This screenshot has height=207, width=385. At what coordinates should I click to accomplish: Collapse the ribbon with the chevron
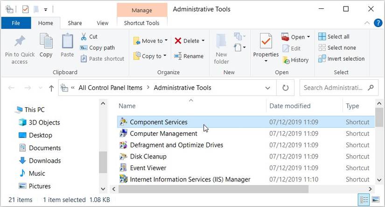coord(367,23)
